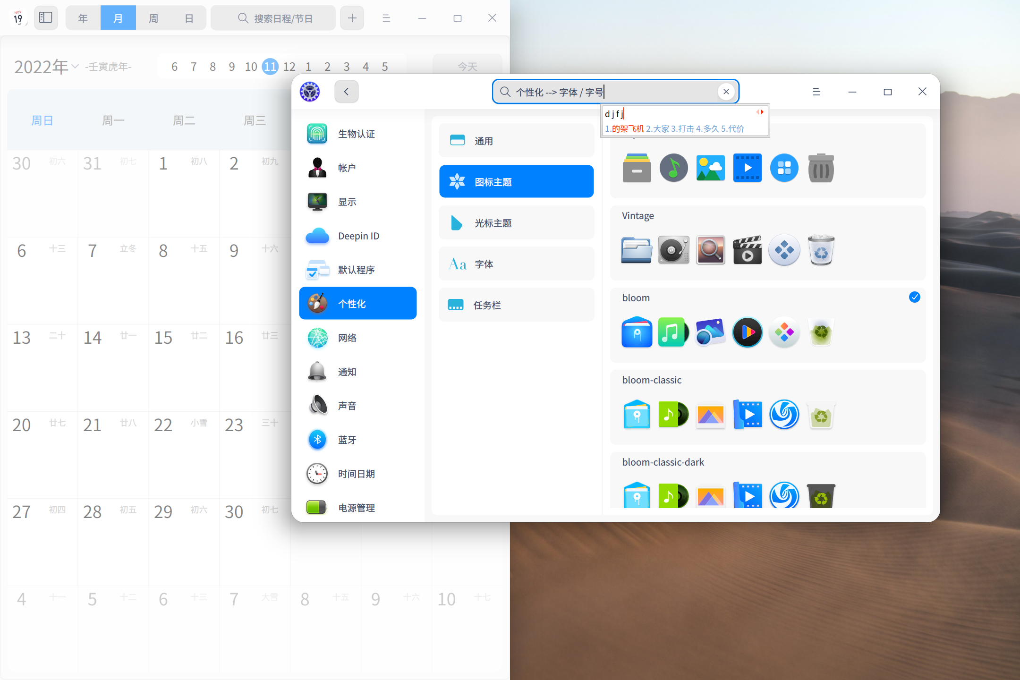This screenshot has height=680, width=1020.
Task: Open the Control Center hamburger menu
Action: (816, 92)
